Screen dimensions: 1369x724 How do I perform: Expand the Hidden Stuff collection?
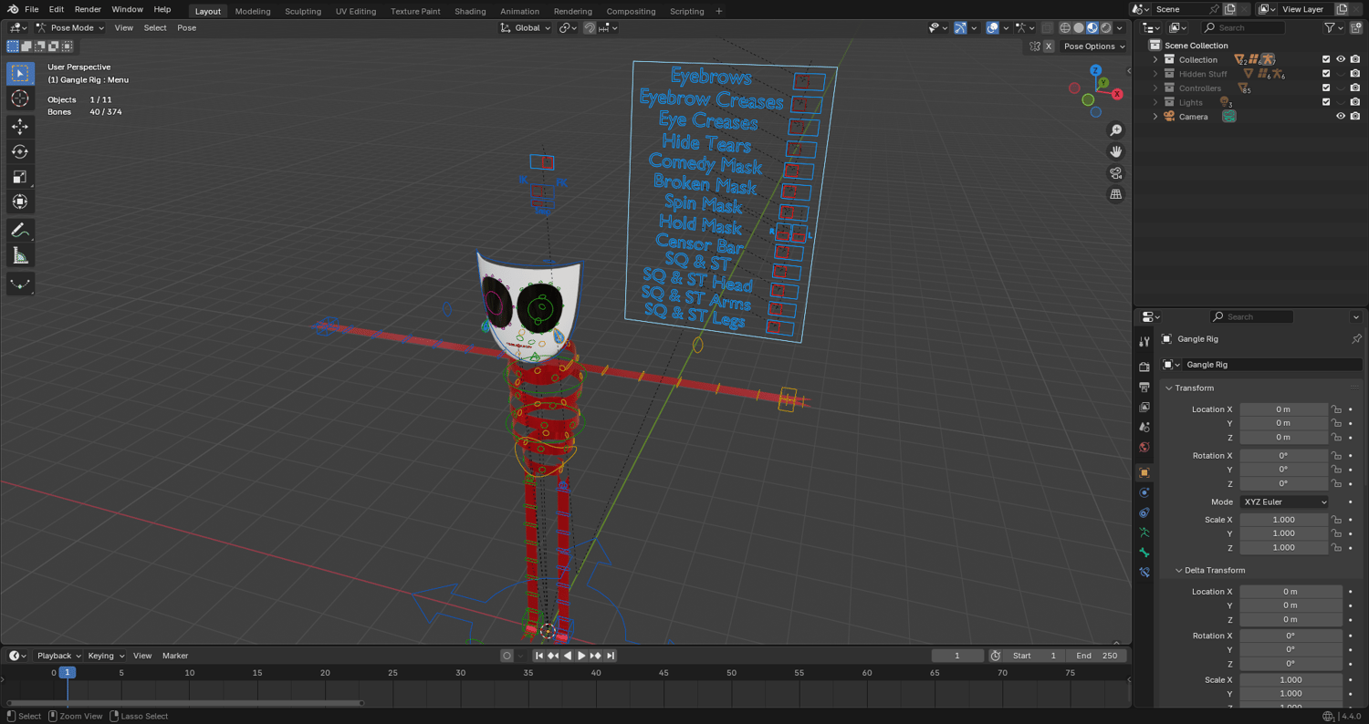(1155, 74)
